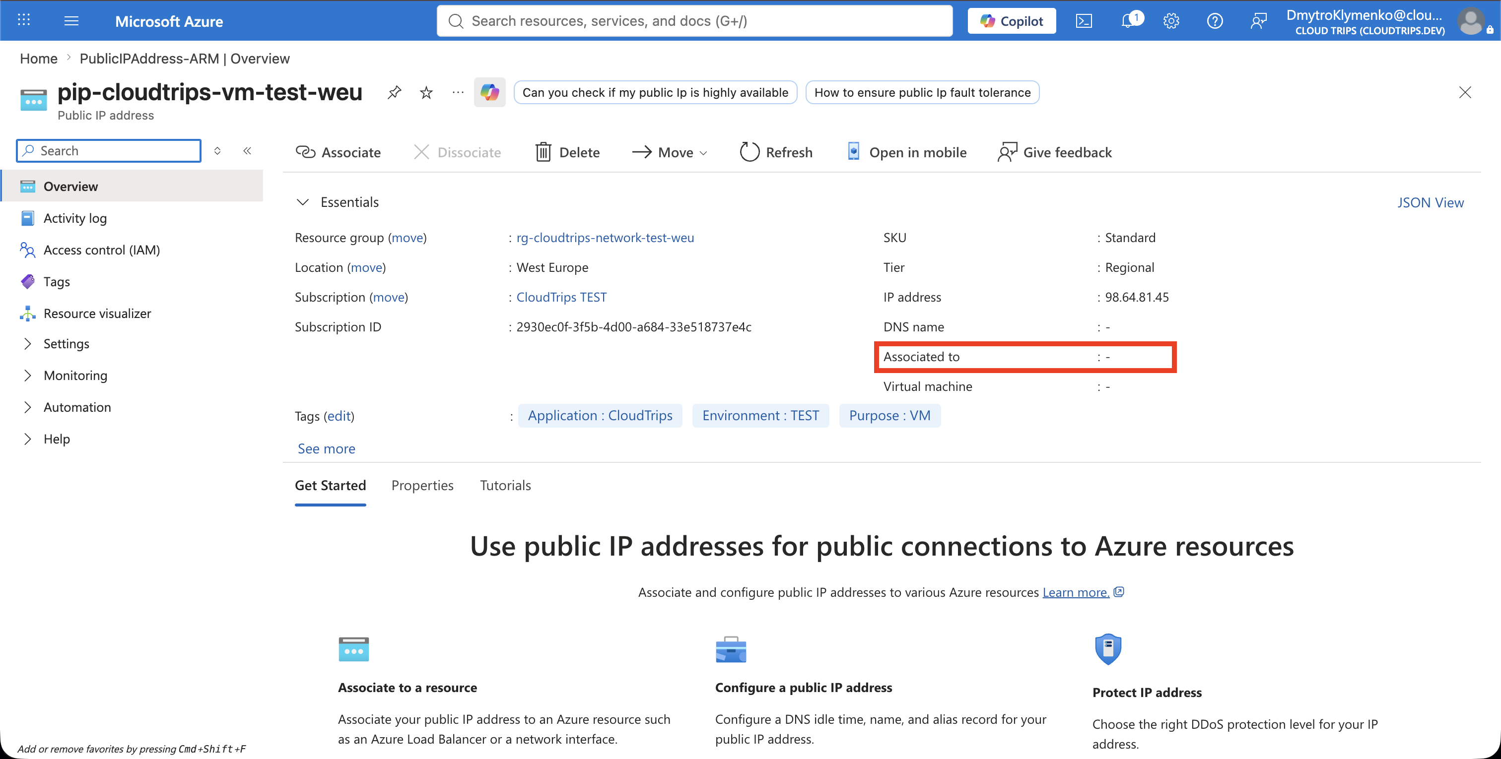Switch to Properties tab
This screenshot has width=1501, height=759.
point(422,485)
